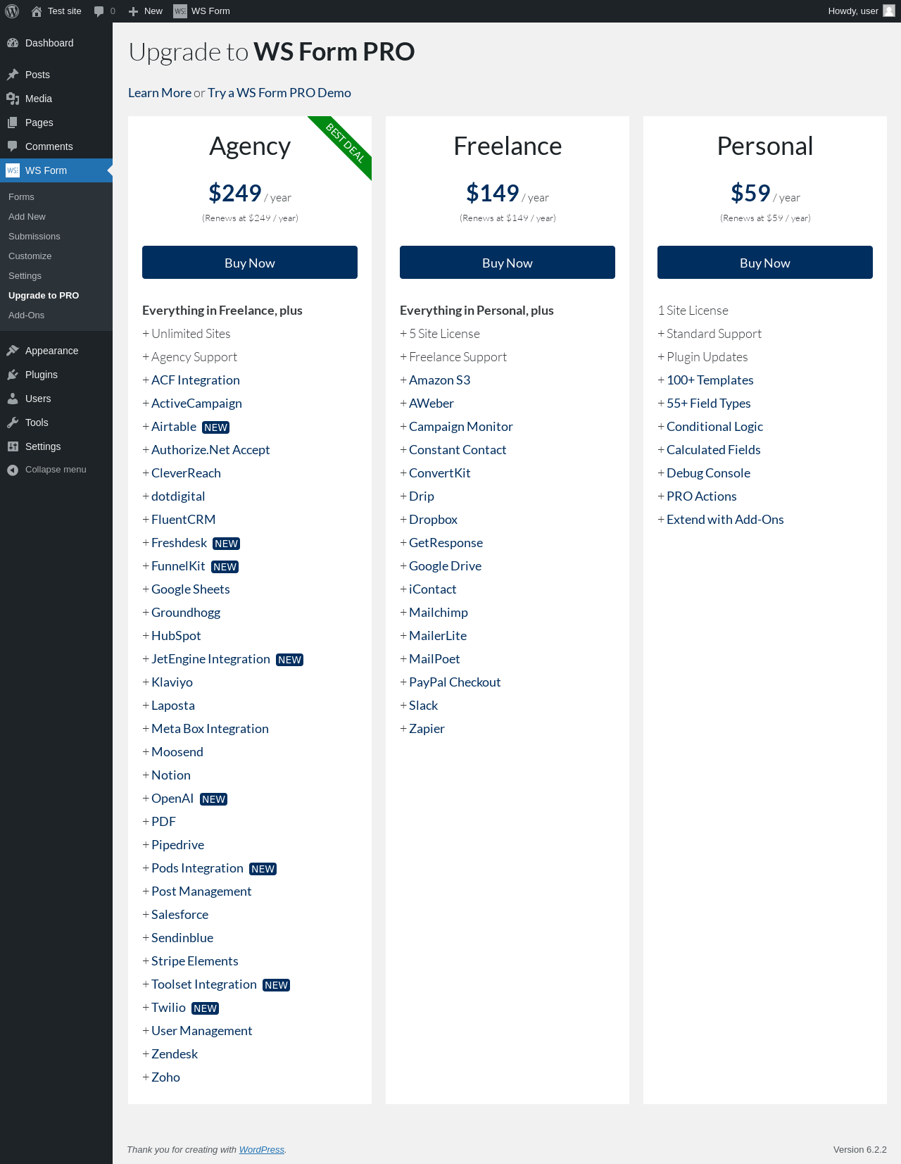Click the Posts pushpin icon

13,75
